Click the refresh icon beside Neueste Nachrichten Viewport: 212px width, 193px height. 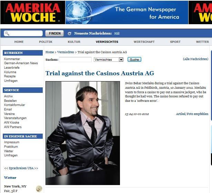pos(70,33)
